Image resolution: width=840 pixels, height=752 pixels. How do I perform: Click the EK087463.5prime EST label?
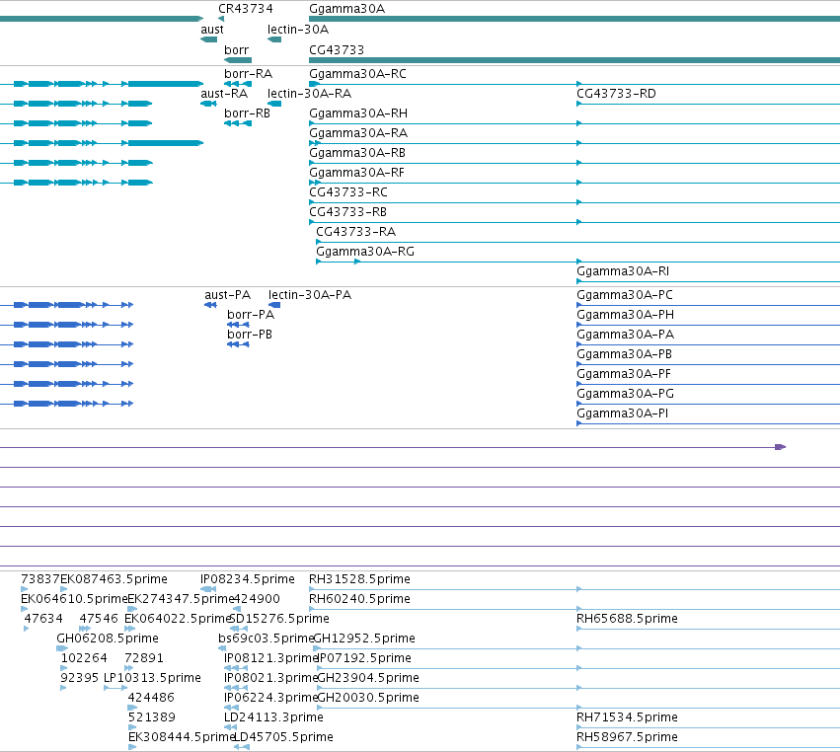click(x=114, y=579)
